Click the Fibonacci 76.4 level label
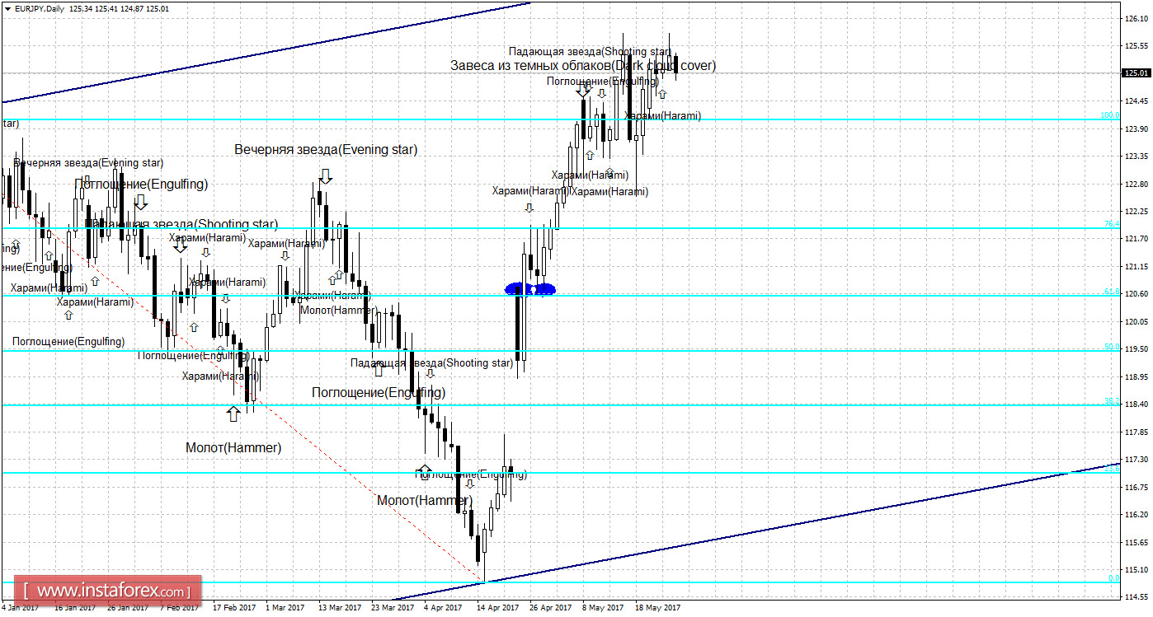The height and width of the screenshot is (617, 1153). [x=1112, y=224]
